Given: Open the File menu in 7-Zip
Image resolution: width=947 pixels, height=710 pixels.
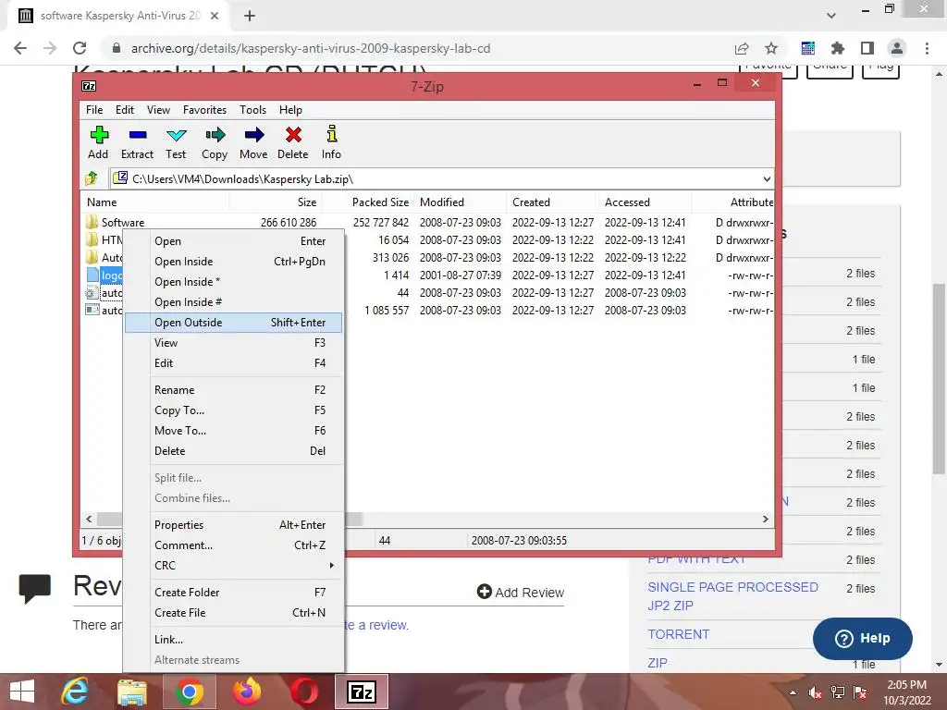Looking at the screenshot, I should [94, 110].
